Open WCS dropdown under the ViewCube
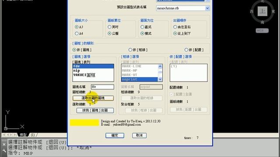 [262, 31]
